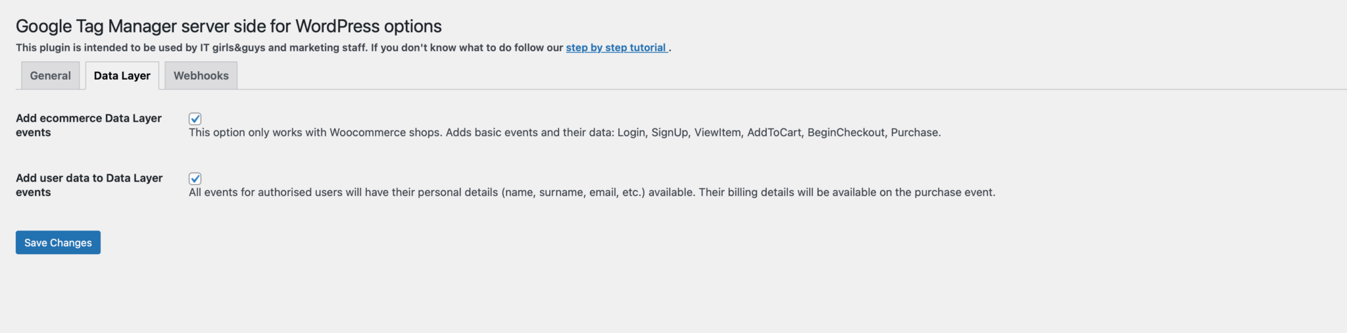Switch to the General tab
Viewport: 1347px width, 333px height.
[x=50, y=76]
